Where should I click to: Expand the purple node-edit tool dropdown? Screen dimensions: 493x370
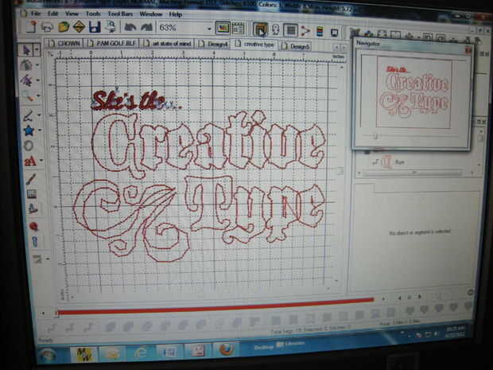(38, 80)
